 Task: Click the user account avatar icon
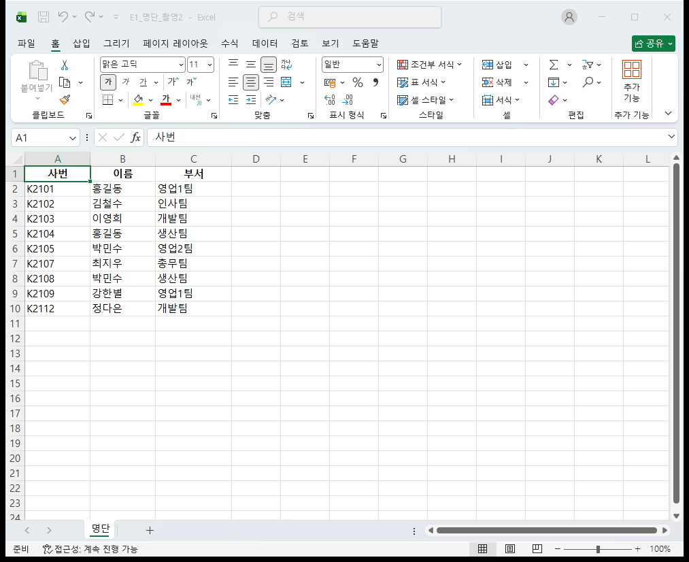click(569, 17)
